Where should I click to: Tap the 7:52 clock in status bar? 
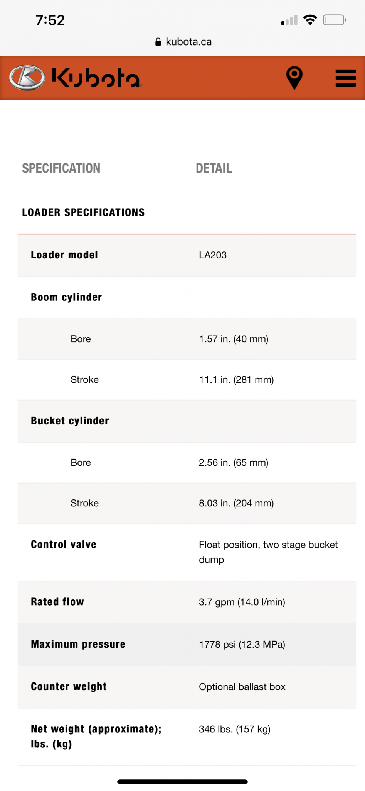[50, 20]
